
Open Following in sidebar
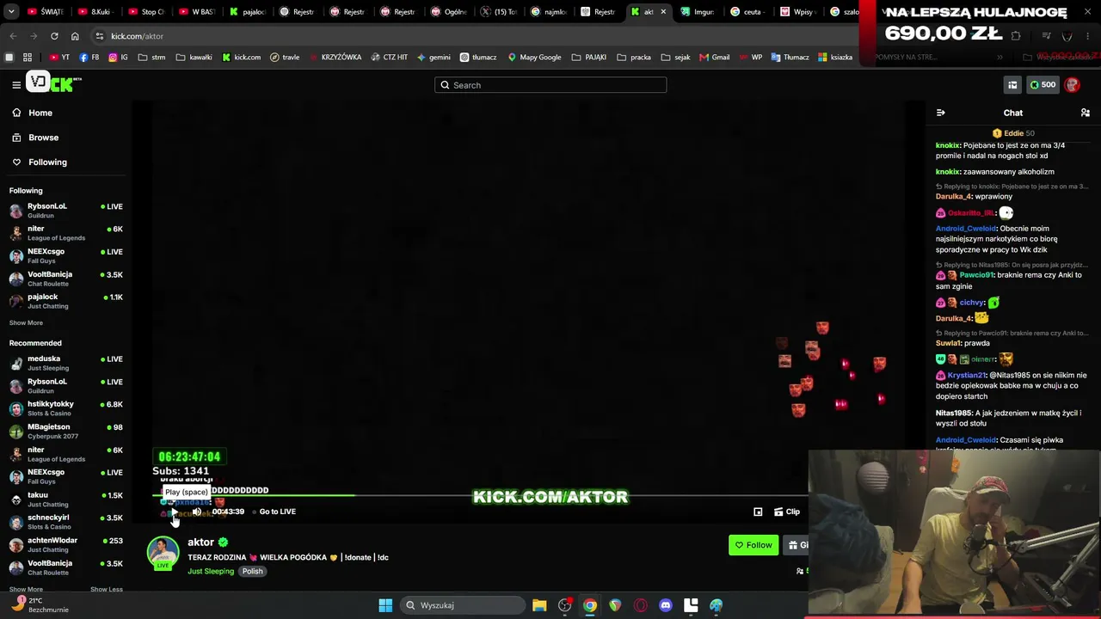point(47,162)
